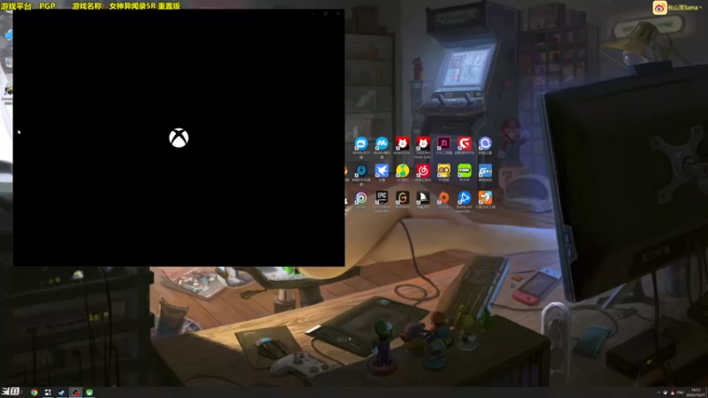Launch the purple Aliyun Drive shortcut
The width and height of the screenshot is (708, 398).
point(485,143)
